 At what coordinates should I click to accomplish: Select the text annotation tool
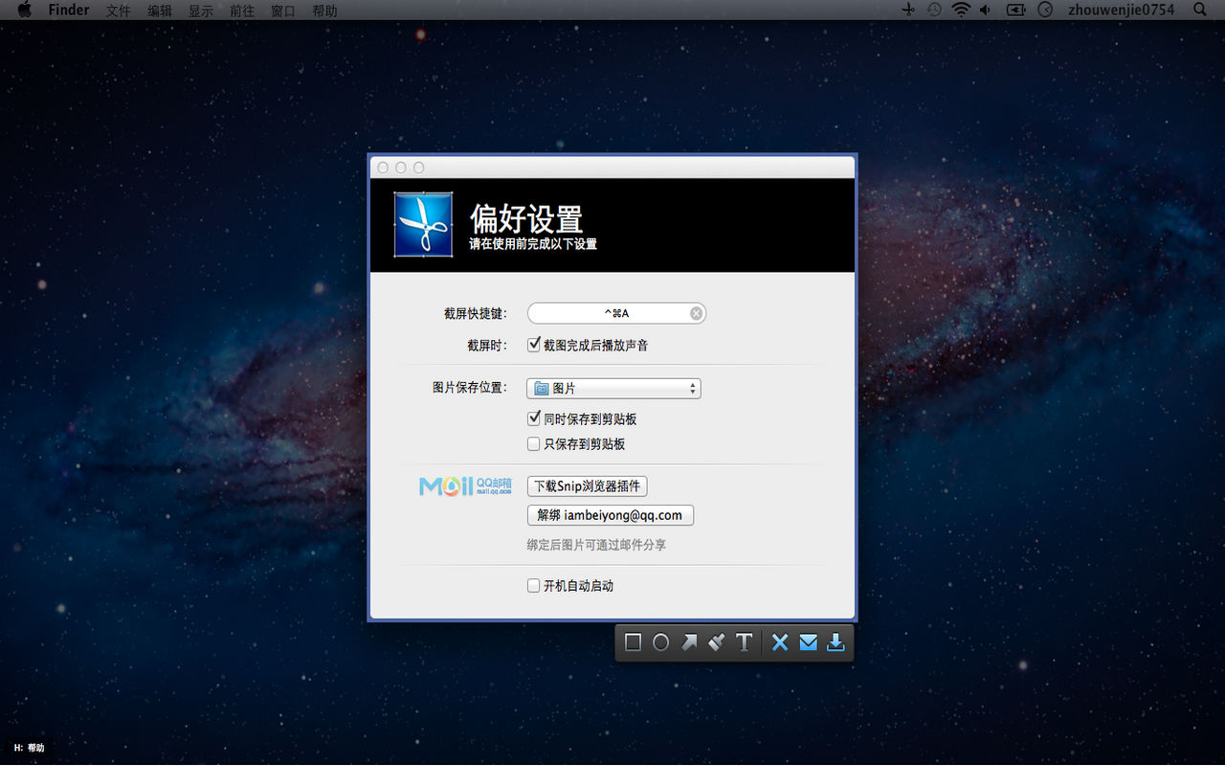[744, 642]
